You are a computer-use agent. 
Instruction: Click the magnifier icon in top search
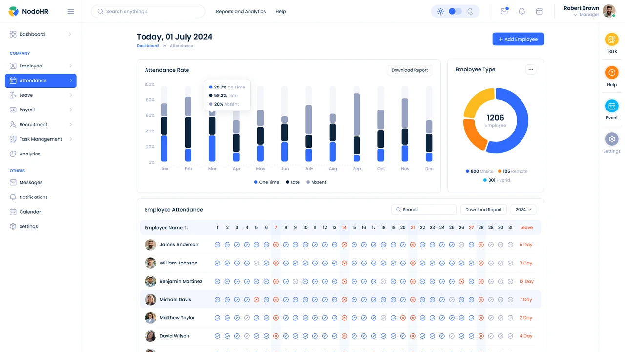point(100,11)
